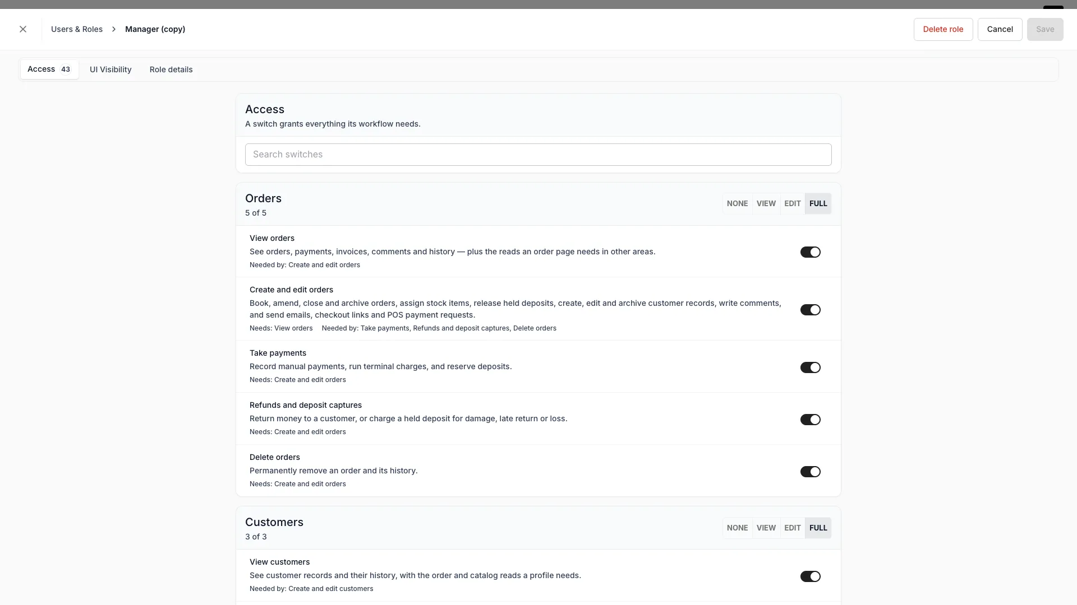
Task: Toggle the View customers switch
Action: coord(810,576)
